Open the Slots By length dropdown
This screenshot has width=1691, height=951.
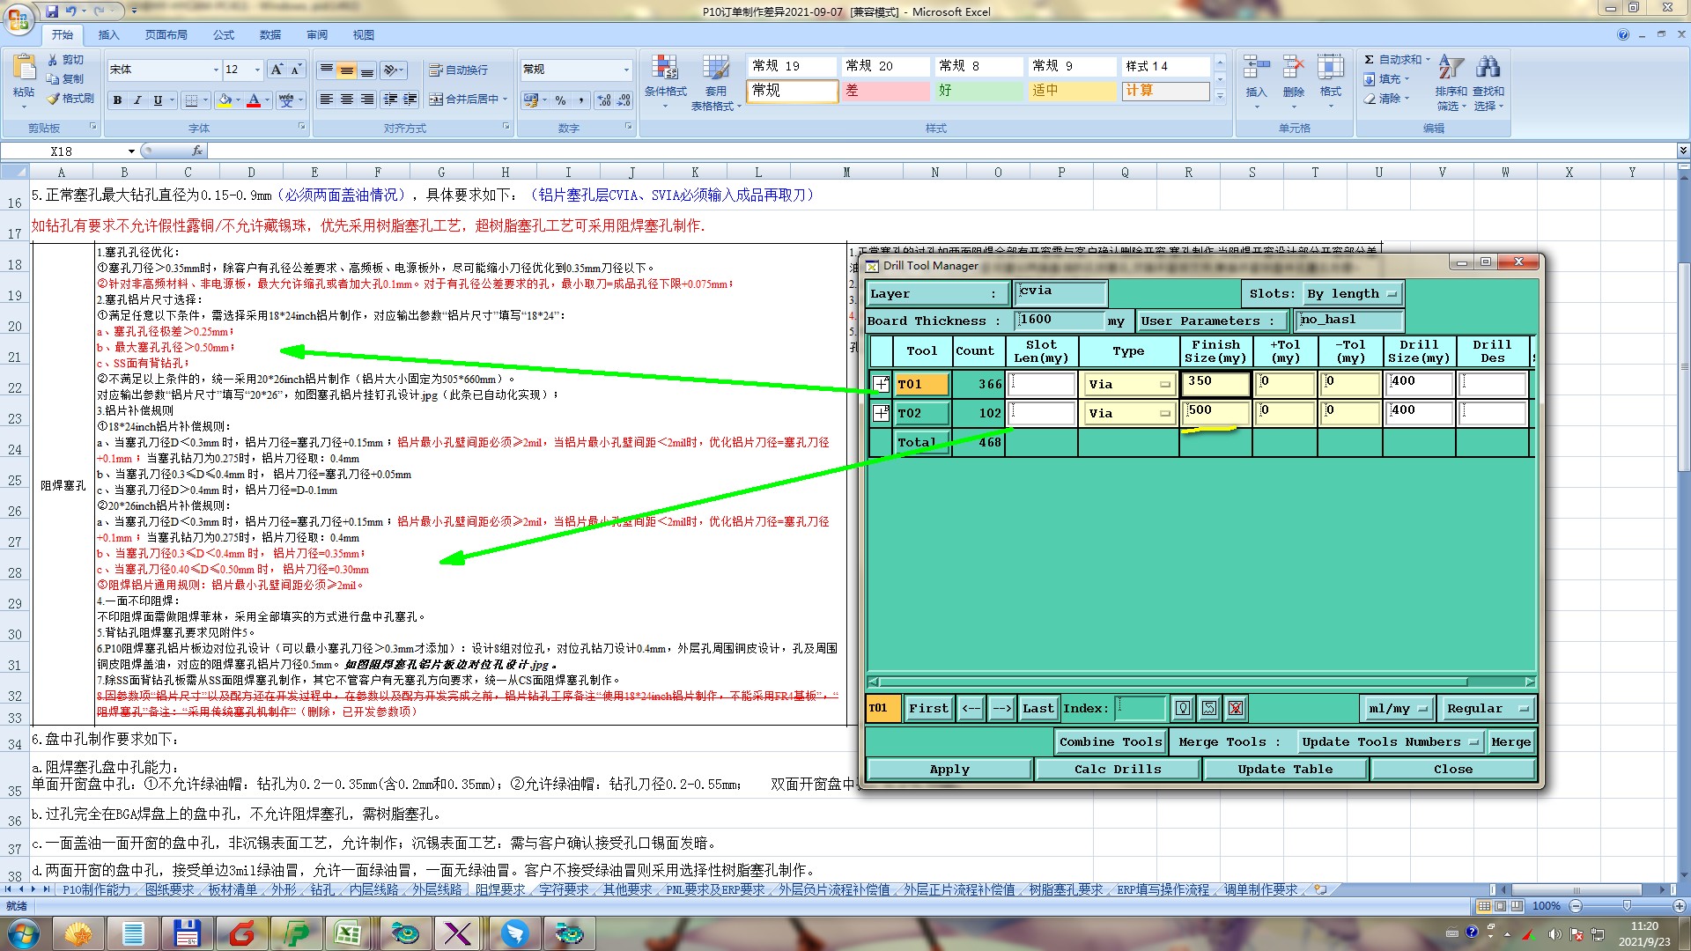[1353, 294]
